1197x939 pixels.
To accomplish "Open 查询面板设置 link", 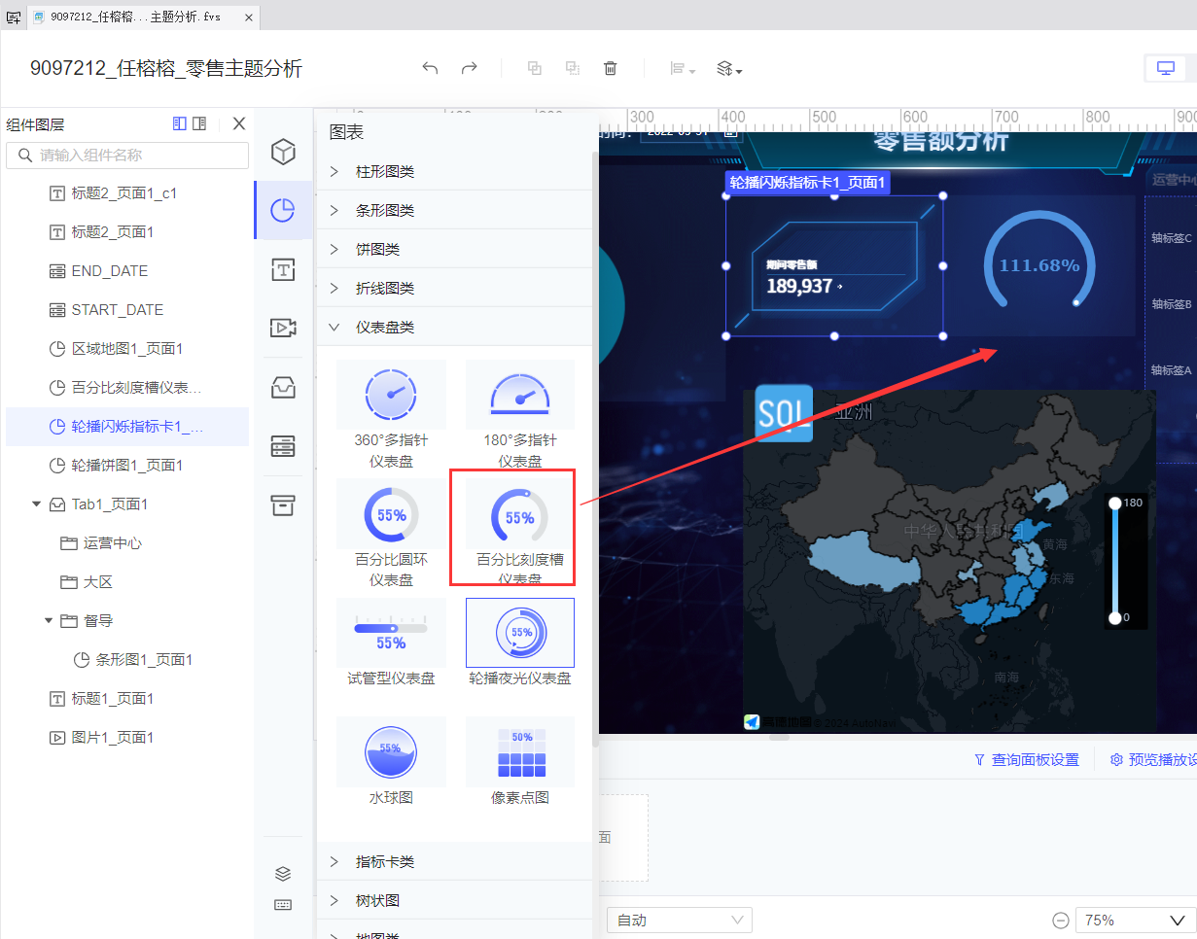I will pyautogui.click(x=1027, y=760).
